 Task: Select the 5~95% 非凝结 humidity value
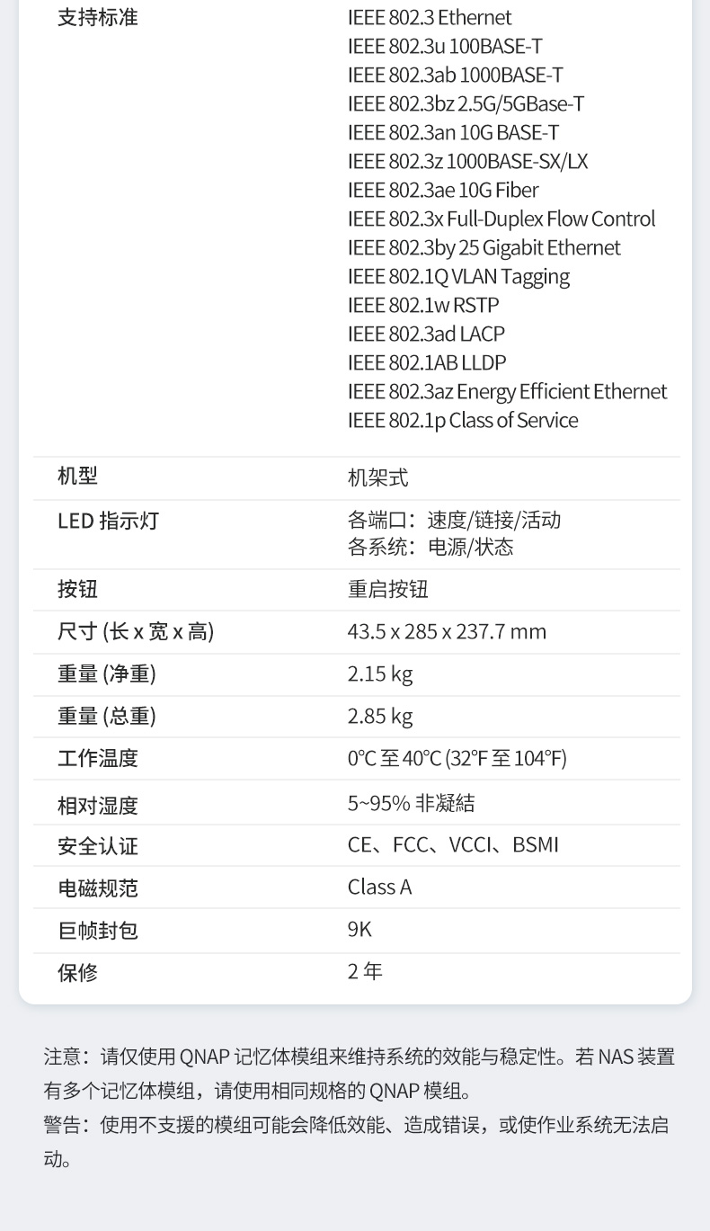pyautogui.click(x=411, y=803)
